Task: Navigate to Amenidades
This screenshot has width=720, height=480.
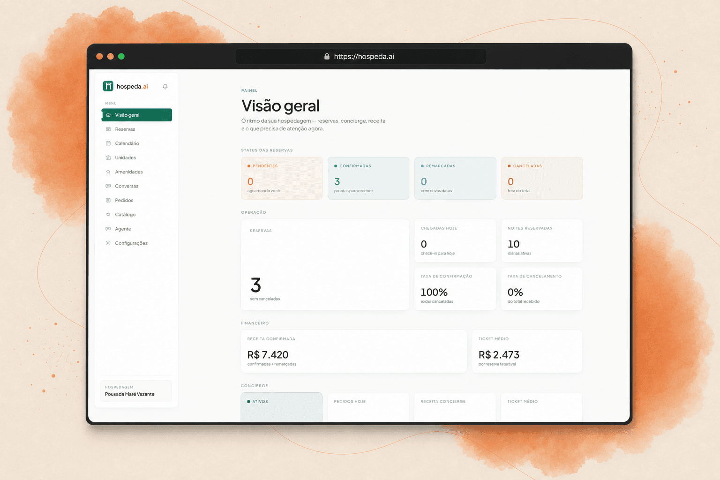Action: point(137,172)
